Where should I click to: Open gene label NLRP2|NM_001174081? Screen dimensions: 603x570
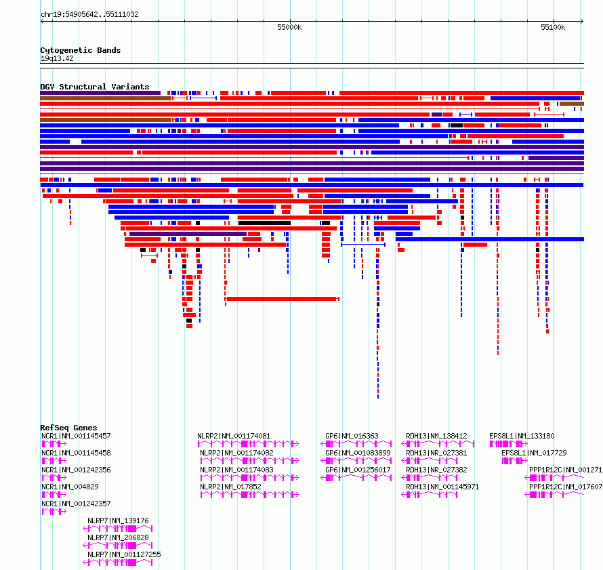(234, 436)
